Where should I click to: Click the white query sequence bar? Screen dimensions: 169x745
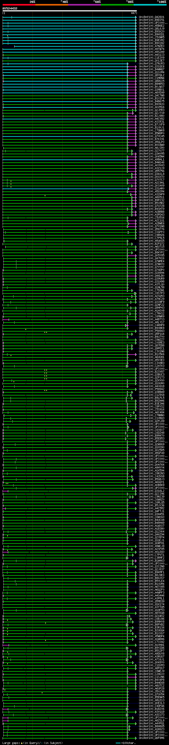(70, 11)
